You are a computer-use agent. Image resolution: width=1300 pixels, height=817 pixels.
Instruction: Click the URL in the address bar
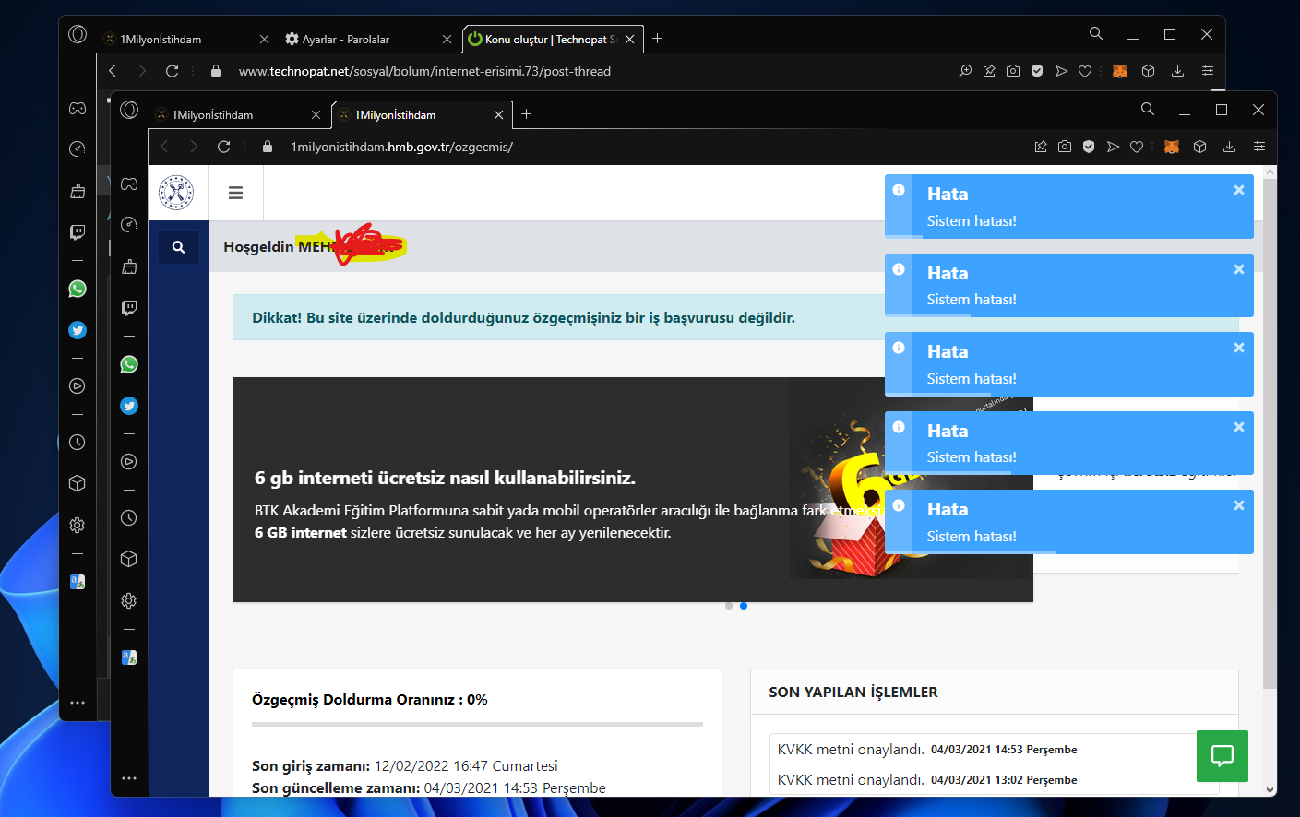(x=401, y=146)
